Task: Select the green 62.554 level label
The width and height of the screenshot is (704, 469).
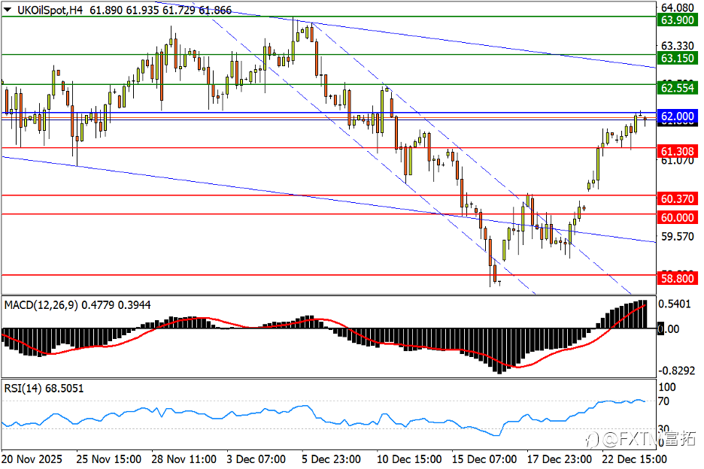Action: coord(678,87)
